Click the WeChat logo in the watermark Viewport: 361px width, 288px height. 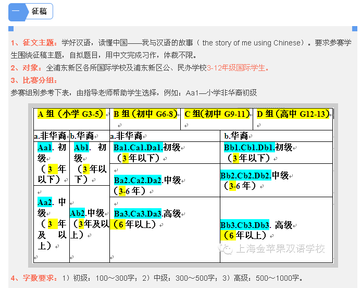pos(227,249)
